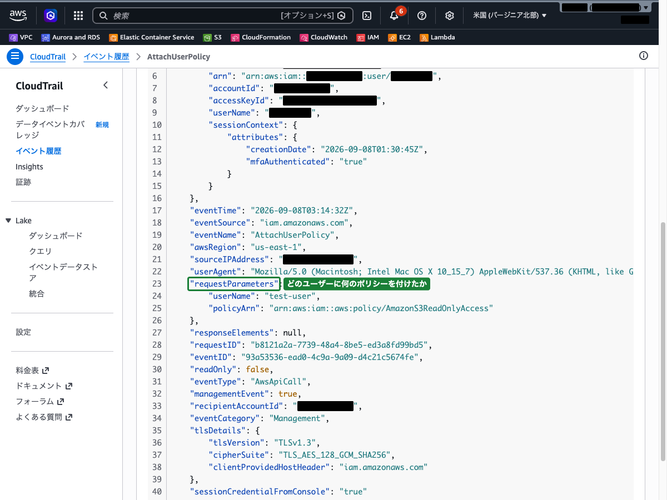Open データイベントカバレッジ sidebar item
Image resolution: width=667 pixels, height=500 pixels.
[50, 129]
